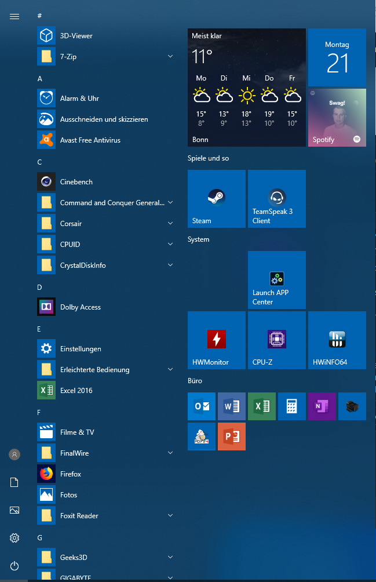
Task: Click the 'C' letter group header
Action: tap(39, 162)
